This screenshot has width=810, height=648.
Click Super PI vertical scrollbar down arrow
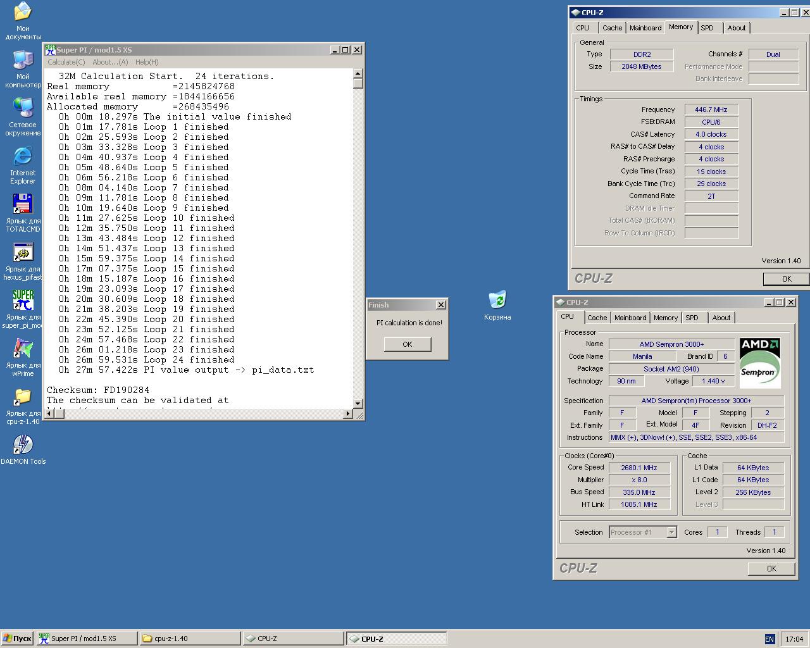(358, 403)
